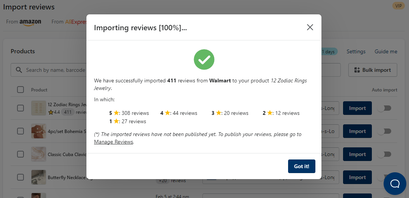Click the VIP badge

coord(398,6)
